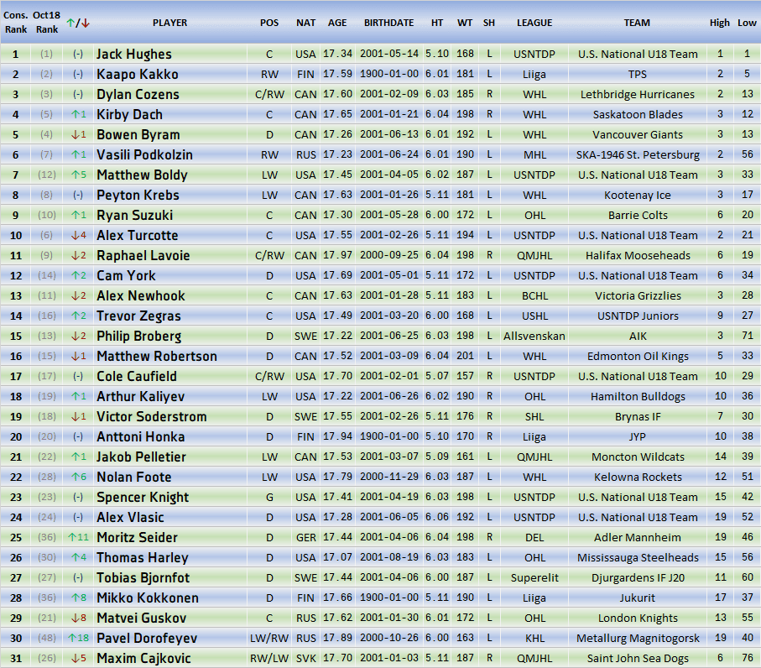Image resolution: width=761 pixels, height=668 pixels.
Task: Click the High column header
Action: click(719, 23)
